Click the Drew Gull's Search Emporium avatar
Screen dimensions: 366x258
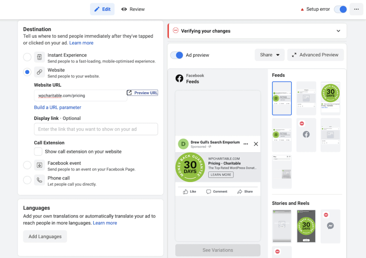[x=183, y=144]
